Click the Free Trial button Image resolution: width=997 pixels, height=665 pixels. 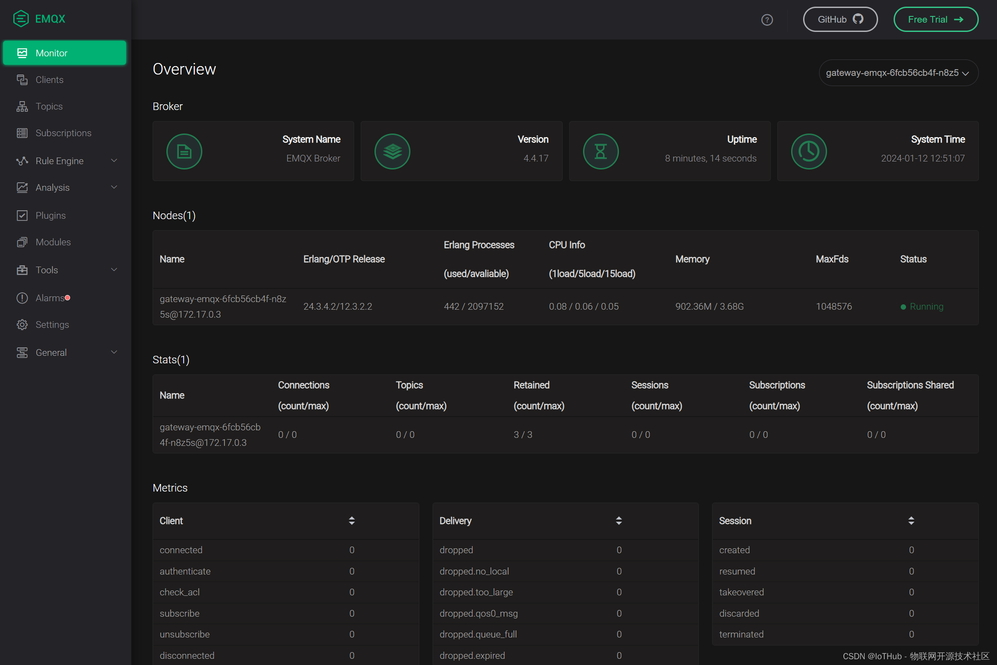(938, 18)
